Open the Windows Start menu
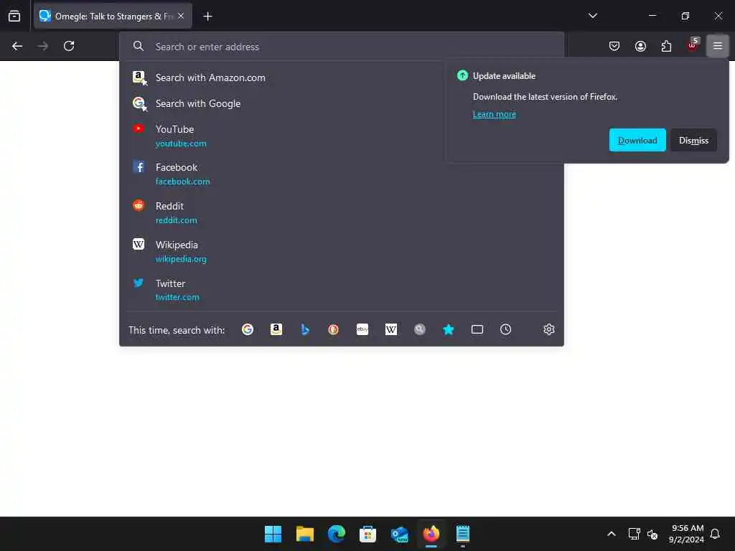This screenshot has height=551, width=735. click(273, 534)
